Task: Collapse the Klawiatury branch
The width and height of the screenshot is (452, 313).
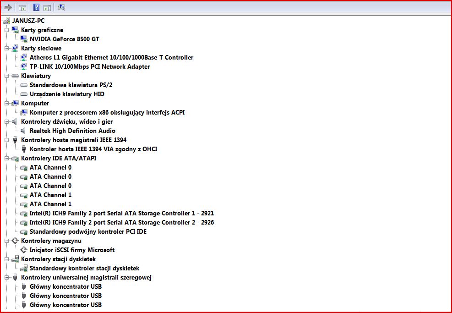Action: (6, 76)
